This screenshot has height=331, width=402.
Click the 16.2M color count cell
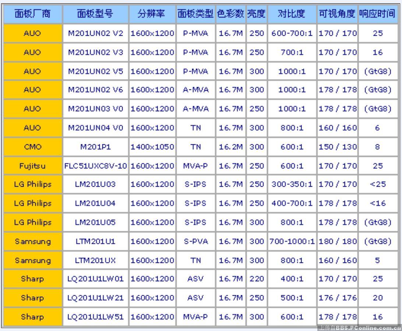[x=231, y=147]
